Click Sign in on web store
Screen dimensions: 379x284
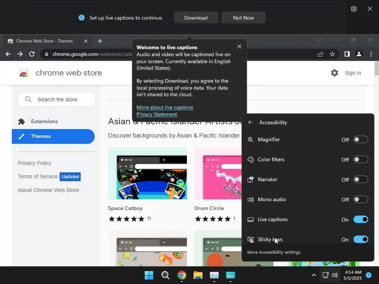pyautogui.click(x=353, y=73)
